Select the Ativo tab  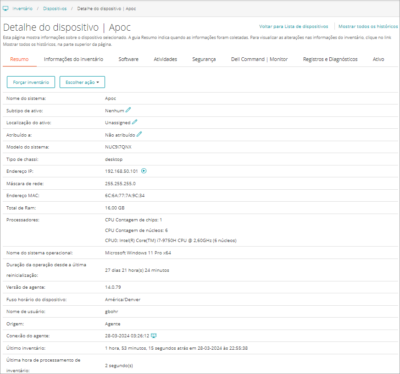tap(378, 59)
